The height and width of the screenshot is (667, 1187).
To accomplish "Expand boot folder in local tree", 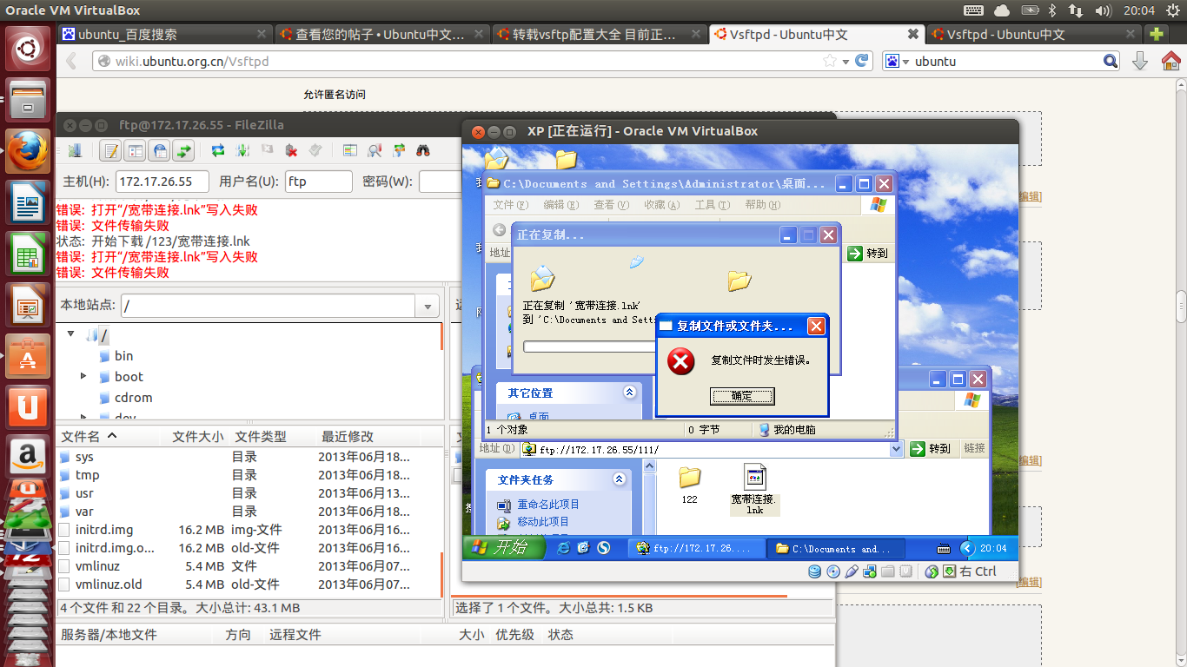I will pos(83,376).
